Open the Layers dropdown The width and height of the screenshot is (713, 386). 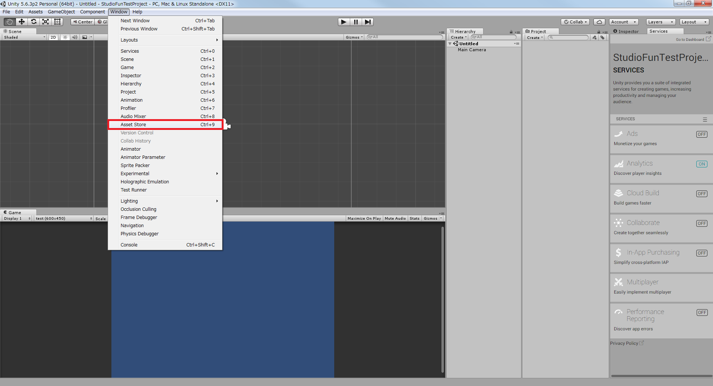click(661, 22)
